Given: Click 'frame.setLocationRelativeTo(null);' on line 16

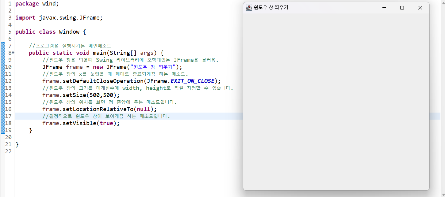Looking at the screenshot, I should (100, 109).
